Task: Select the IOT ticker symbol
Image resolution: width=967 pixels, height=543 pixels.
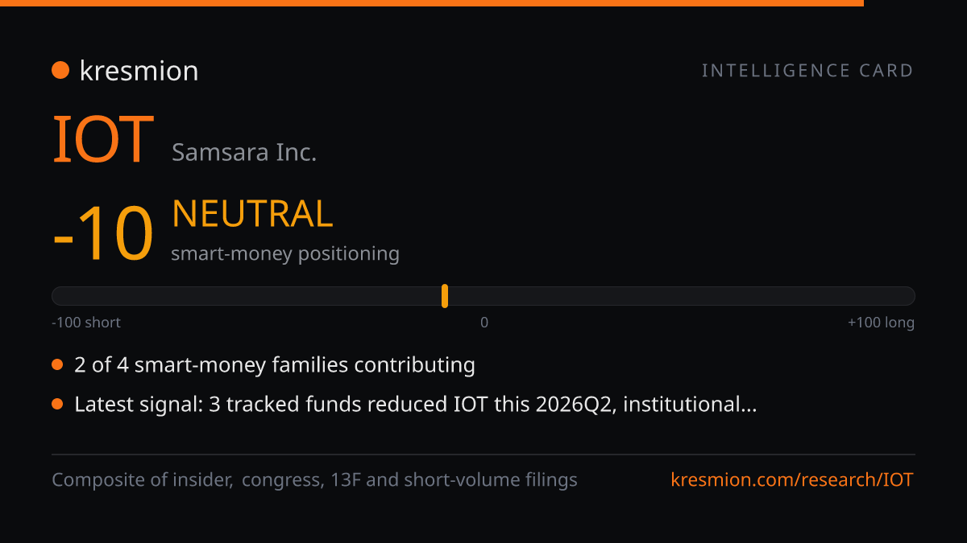Action: [103, 140]
